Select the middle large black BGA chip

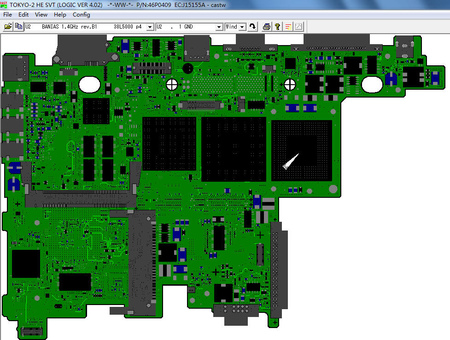[234, 149]
